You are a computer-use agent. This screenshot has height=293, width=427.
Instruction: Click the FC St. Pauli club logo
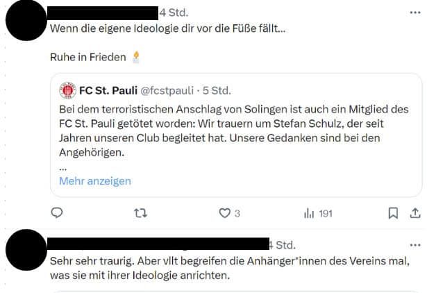[68, 90]
